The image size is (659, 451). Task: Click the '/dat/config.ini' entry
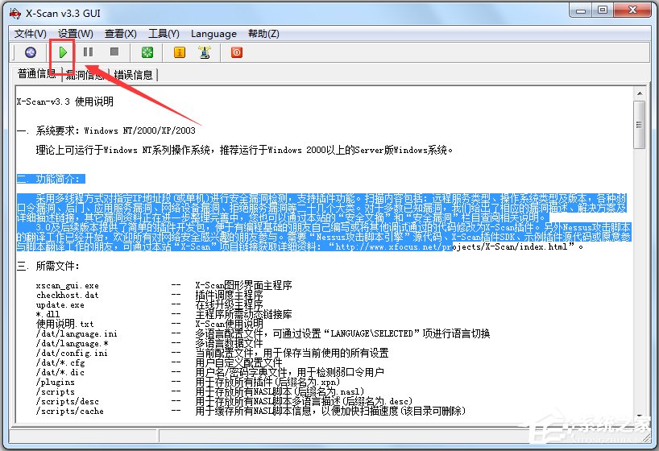pos(72,353)
